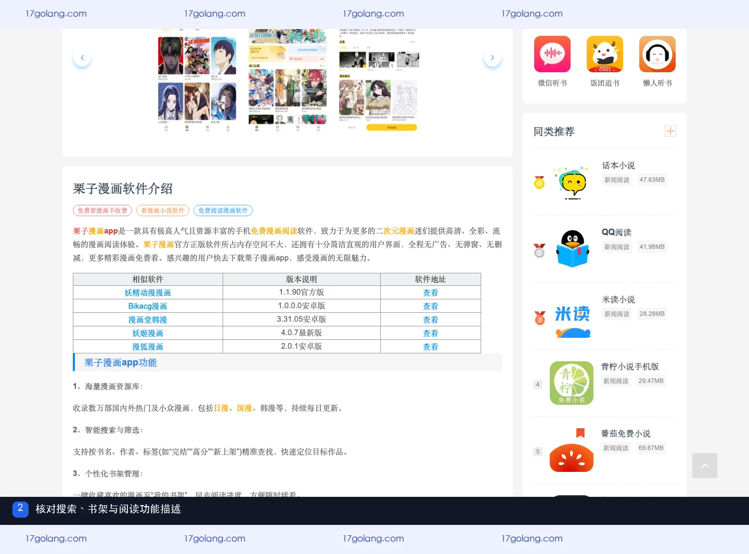This screenshot has height=554, width=749.
Task: Click 新闻阅读 tag under QQ阅读
Action: (x=617, y=247)
